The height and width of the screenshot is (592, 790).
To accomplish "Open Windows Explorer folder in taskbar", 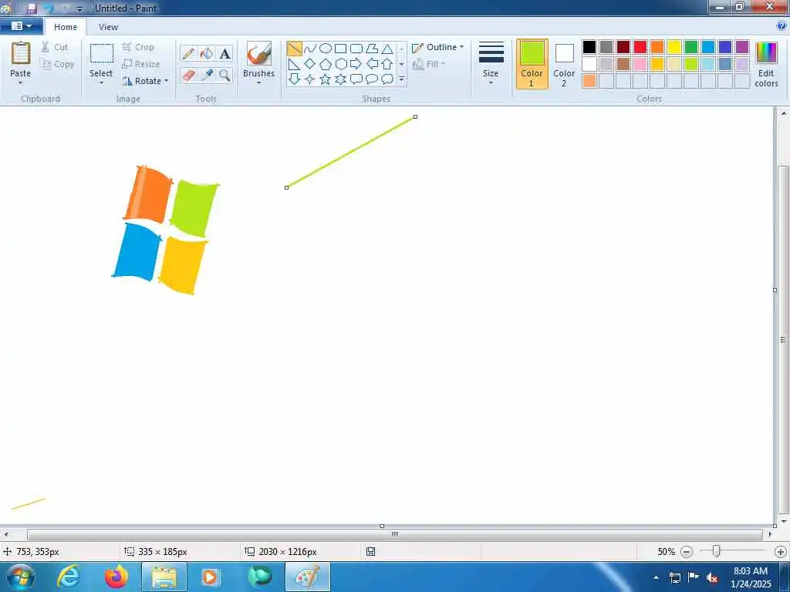I will [164, 577].
